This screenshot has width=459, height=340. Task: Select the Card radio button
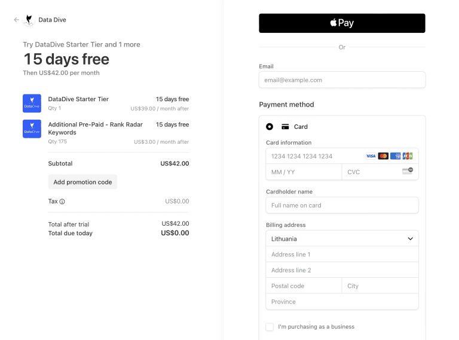coord(270,127)
